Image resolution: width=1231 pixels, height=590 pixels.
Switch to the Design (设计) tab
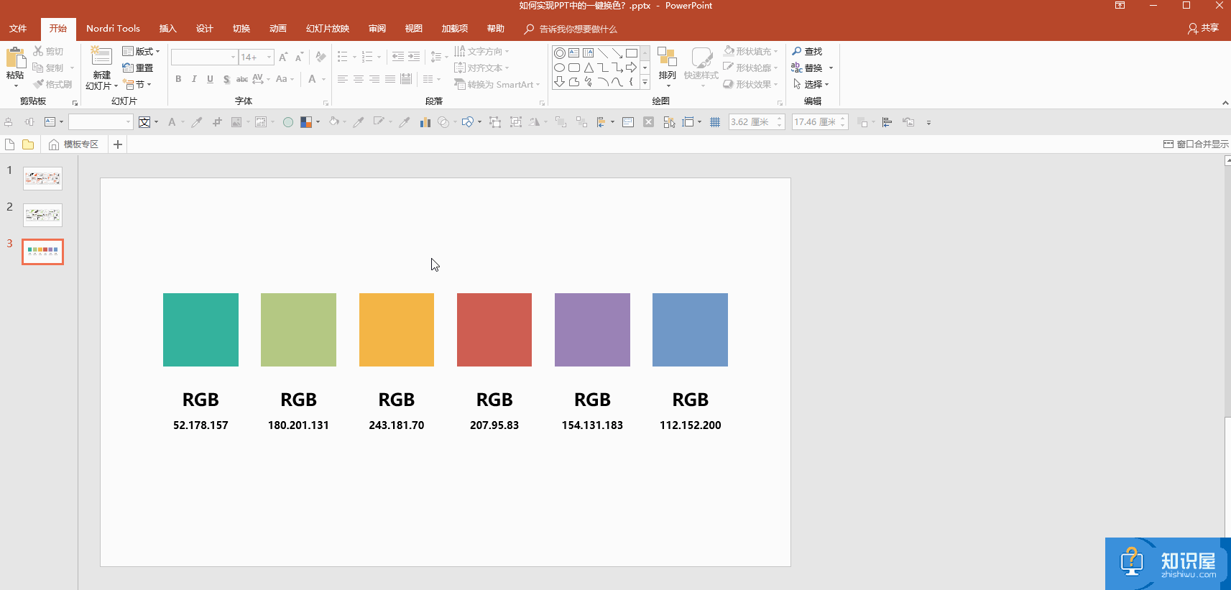[x=205, y=29]
